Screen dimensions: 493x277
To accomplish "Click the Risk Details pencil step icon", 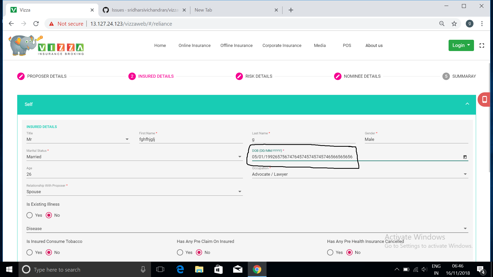I will pyautogui.click(x=239, y=76).
